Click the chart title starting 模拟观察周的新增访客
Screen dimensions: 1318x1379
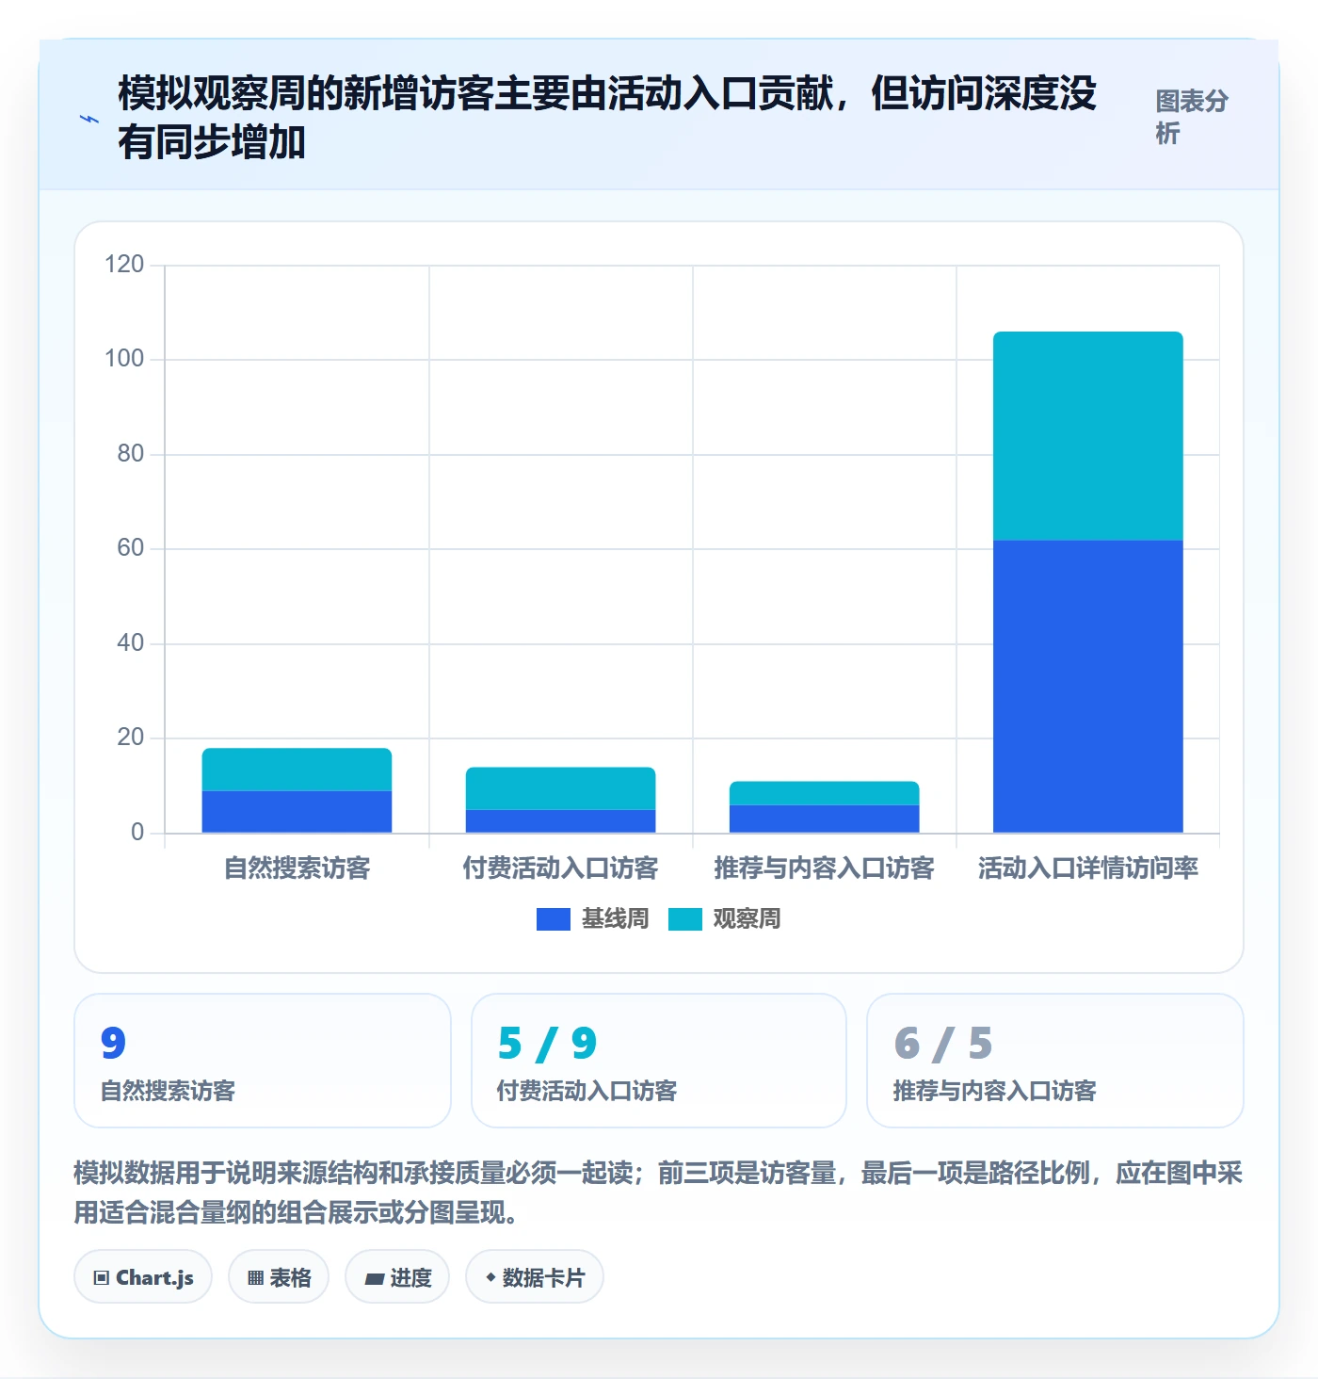[x=607, y=118]
